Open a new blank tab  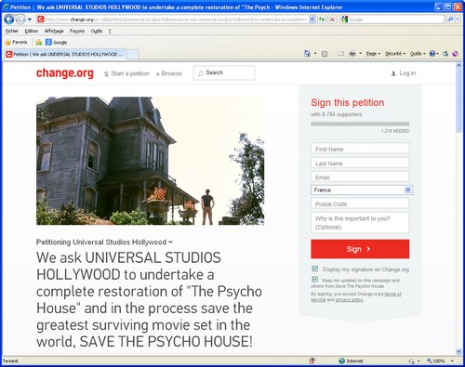click(133, 54)
